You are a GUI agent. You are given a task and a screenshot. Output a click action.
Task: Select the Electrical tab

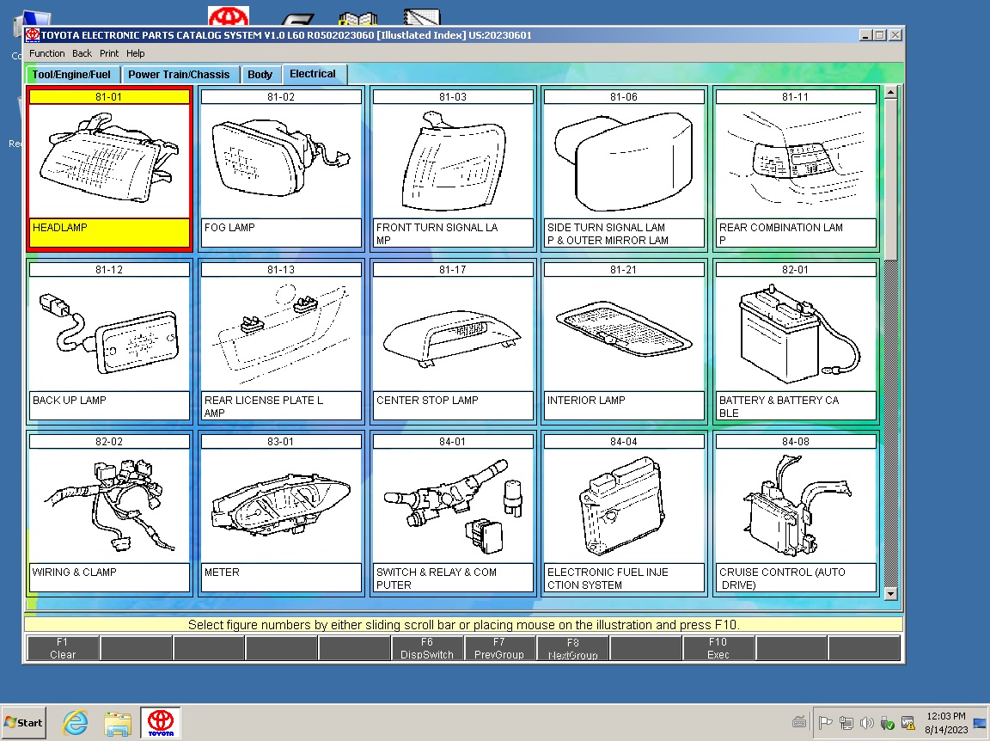[x=313, y=74]
